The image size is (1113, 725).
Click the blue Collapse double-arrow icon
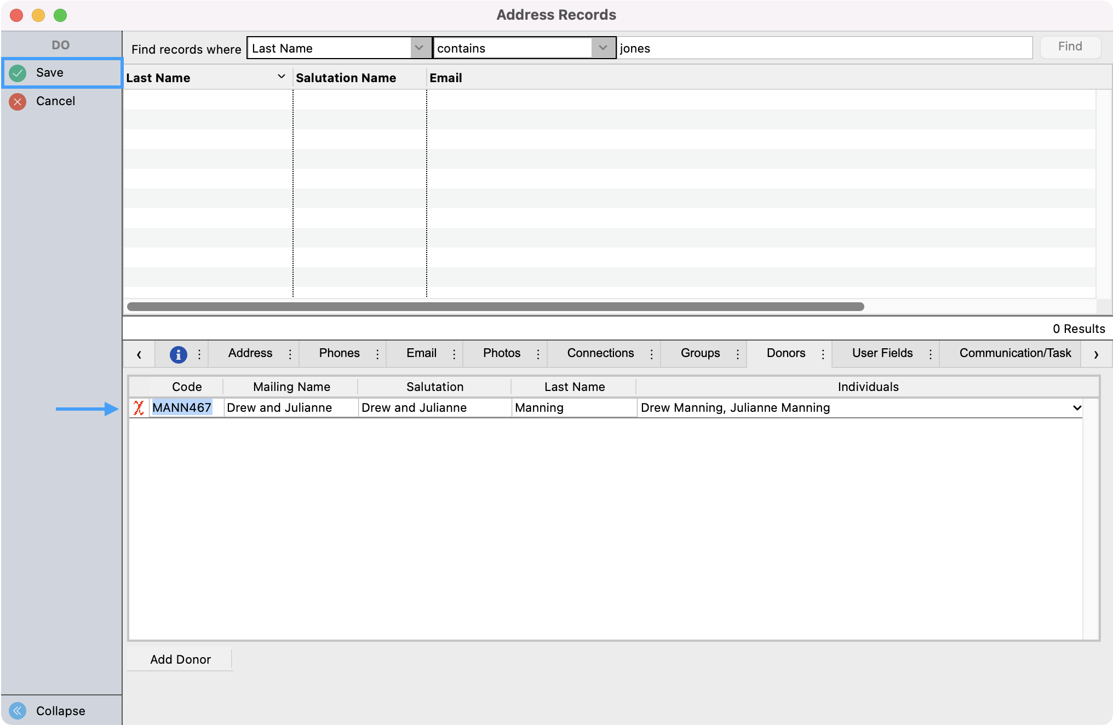tap(18, 711)
